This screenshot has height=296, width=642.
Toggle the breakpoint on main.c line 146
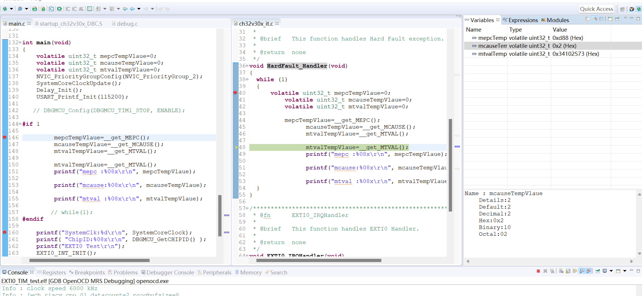tap(4, 137)
